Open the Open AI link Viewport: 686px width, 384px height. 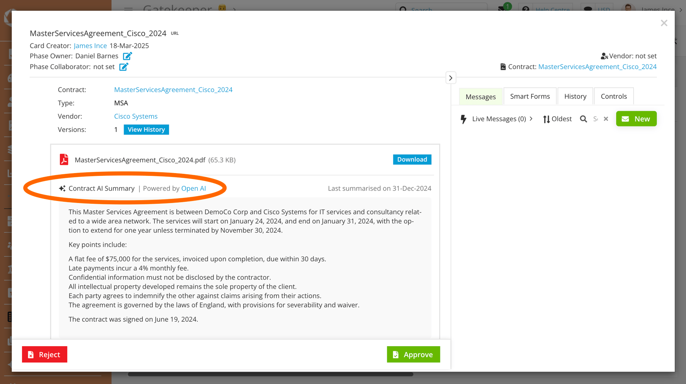(x=194, y=188)
